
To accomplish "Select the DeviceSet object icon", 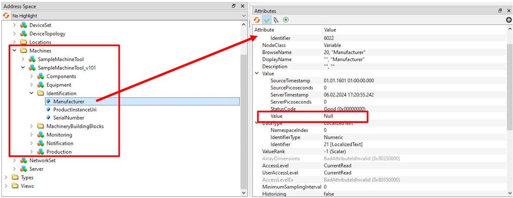I will click(x=23, y=25).
